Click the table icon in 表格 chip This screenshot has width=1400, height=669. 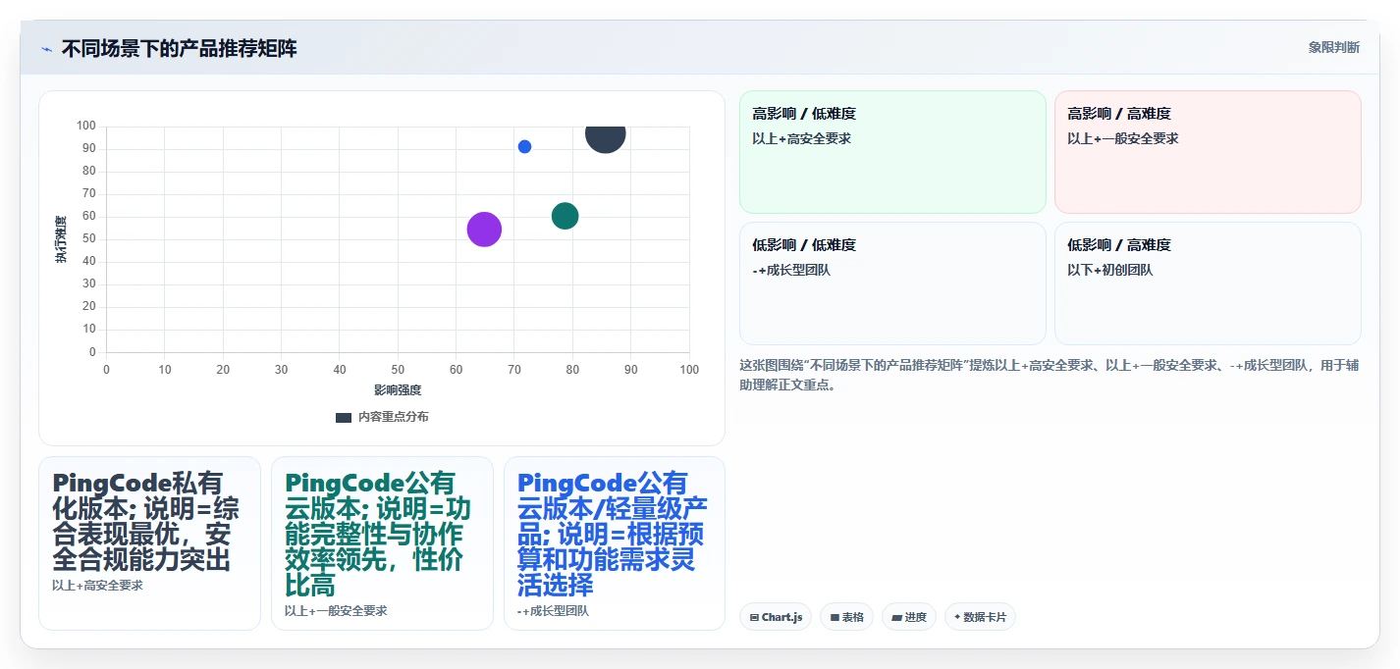coord(835,618)
